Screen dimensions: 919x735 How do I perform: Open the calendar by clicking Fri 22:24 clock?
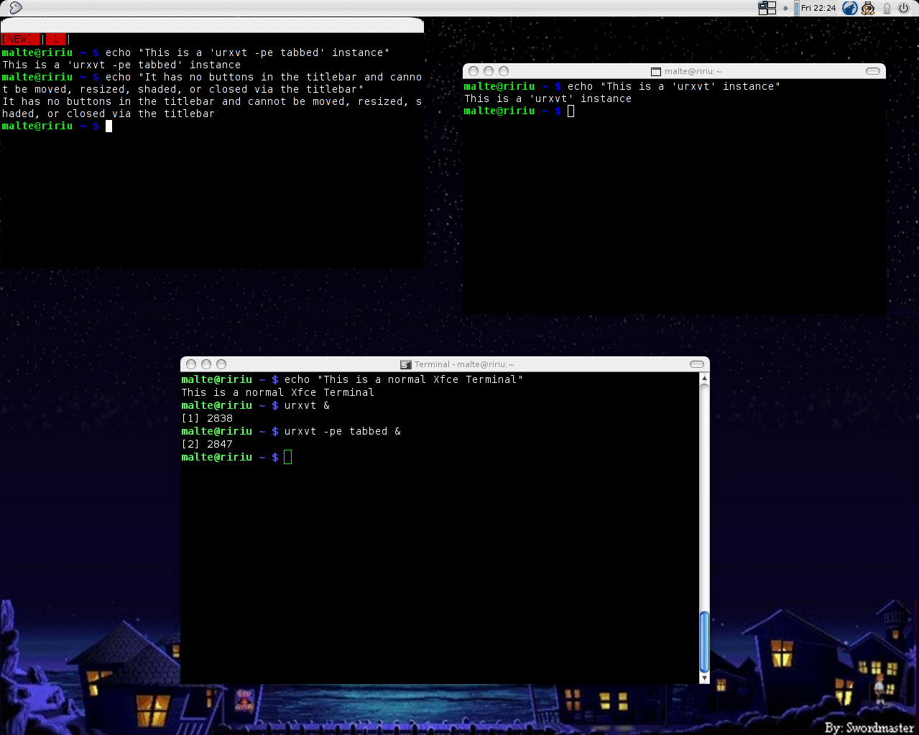[818, 8]
